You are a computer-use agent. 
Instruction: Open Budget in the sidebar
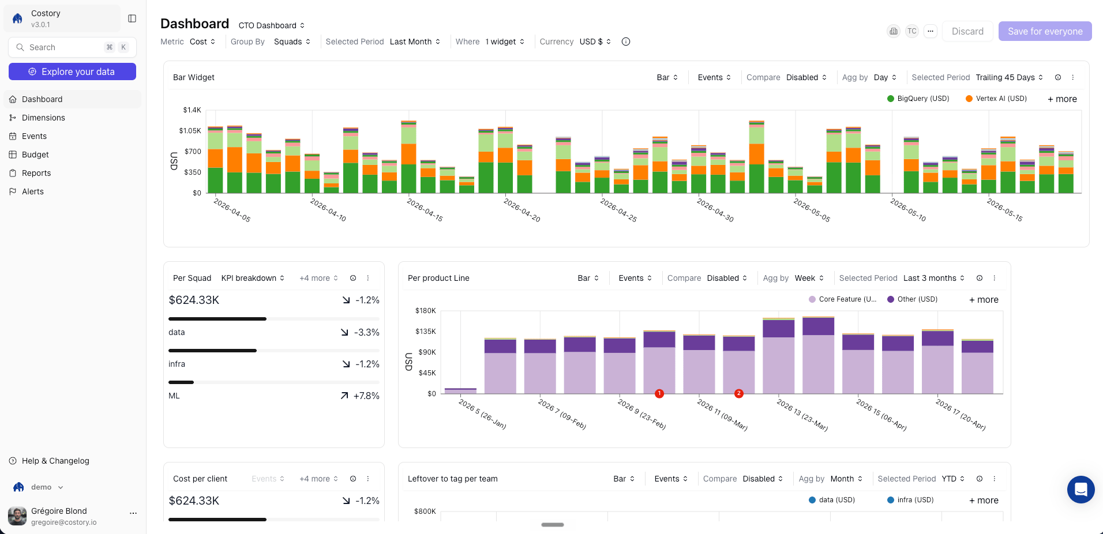click(72, 155)
